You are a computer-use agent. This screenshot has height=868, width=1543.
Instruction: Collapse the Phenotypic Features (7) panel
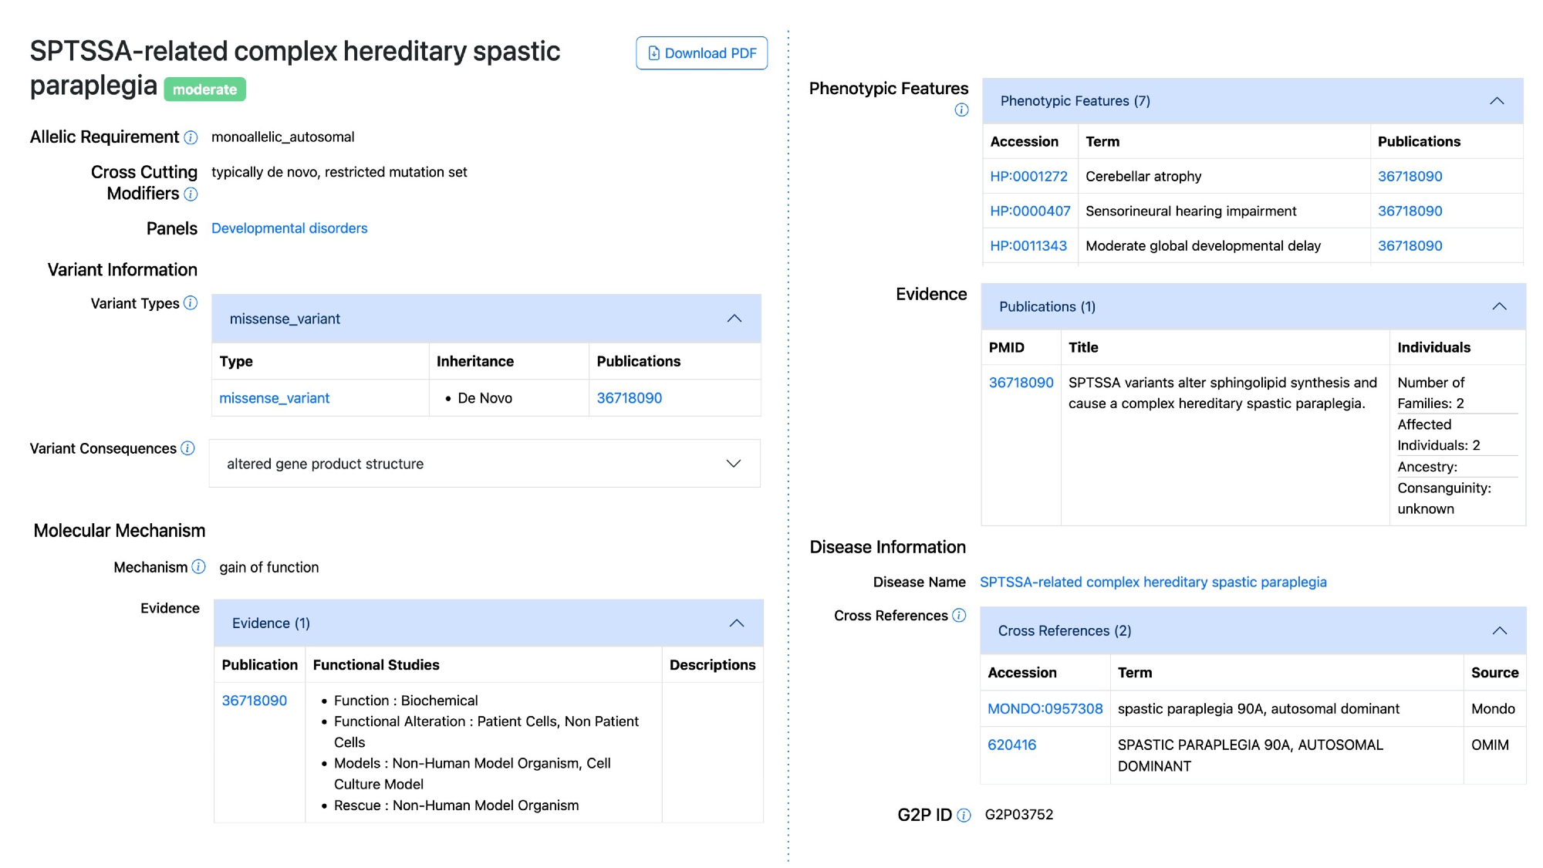tap(1497, 101)
